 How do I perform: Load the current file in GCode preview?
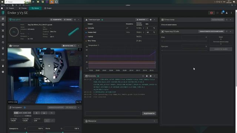211,31
